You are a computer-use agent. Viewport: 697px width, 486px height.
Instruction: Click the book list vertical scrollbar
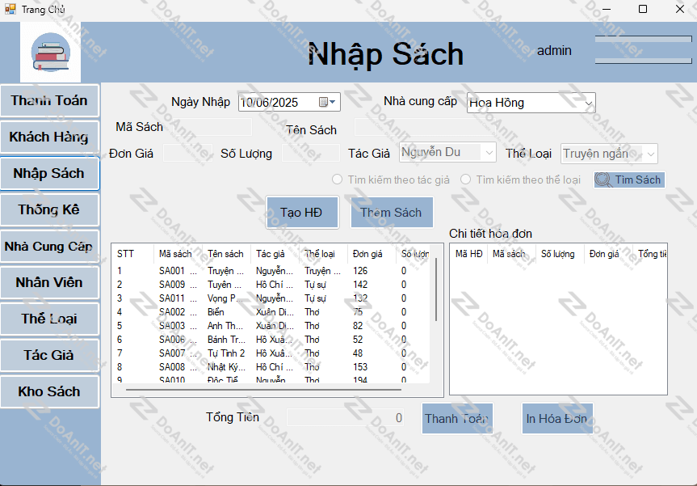tap(436, 291)
